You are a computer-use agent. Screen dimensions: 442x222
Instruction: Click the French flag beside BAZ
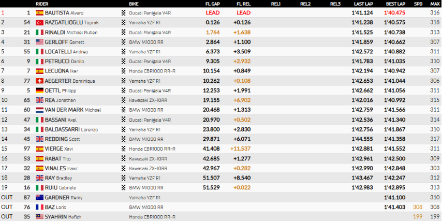point(39,208)
